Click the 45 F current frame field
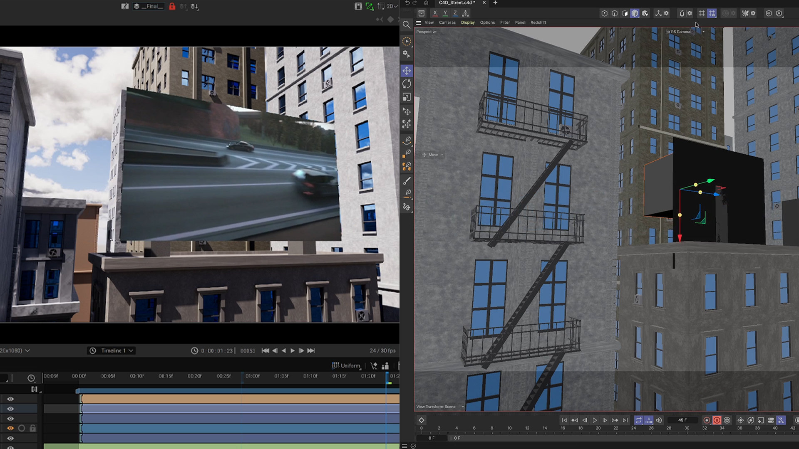The height and width of the screenshot is (449, 799). [x=682, y=420]
